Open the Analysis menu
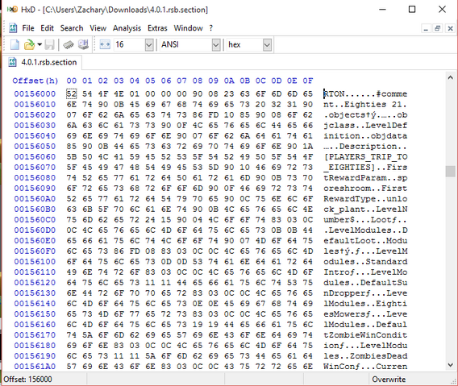The width and height of the screenshot is (458, 386). [x=127, y=28]
